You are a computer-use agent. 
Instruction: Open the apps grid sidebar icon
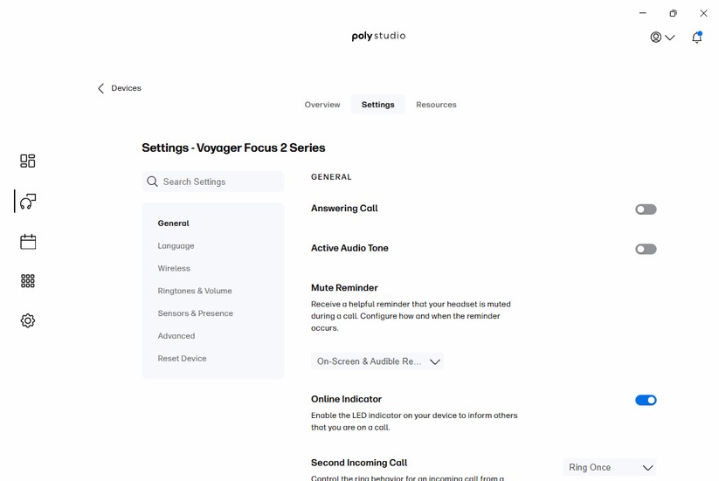(x=27, y=281)
